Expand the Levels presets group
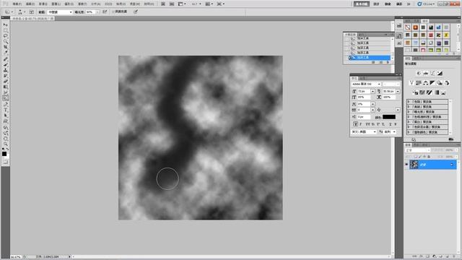Viewport: 462px width, 260px height. pos(409,102)
